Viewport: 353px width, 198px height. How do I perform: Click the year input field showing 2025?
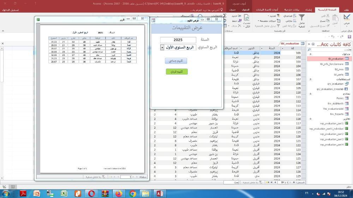click(x=178, y=40)
